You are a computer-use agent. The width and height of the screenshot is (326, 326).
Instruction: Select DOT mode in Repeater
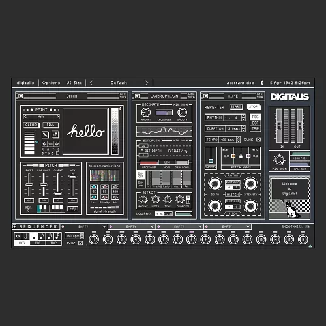[255, 123]
